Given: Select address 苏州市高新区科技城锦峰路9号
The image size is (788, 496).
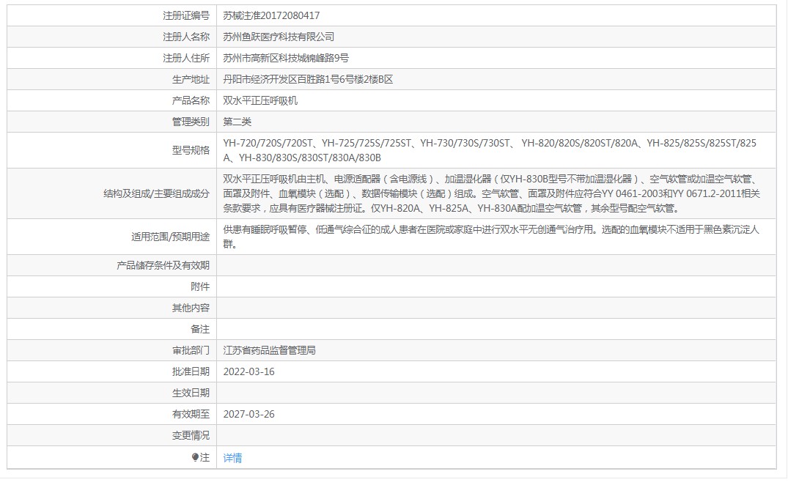Looking at the screenshot, I should (x=286, y=58).
